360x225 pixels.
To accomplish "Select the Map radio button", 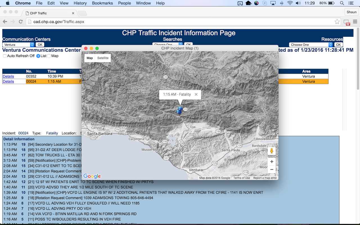I will click(x=49, y=56).
